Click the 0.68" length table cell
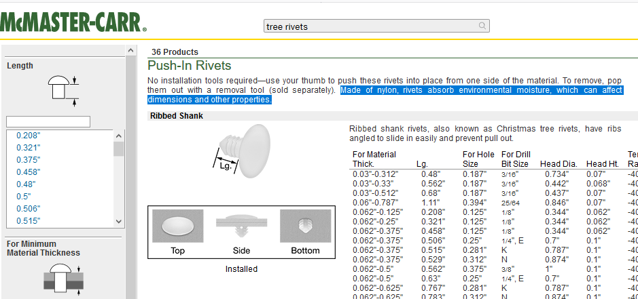This screenshot has width=638, height=299. (x=431, y=193)
